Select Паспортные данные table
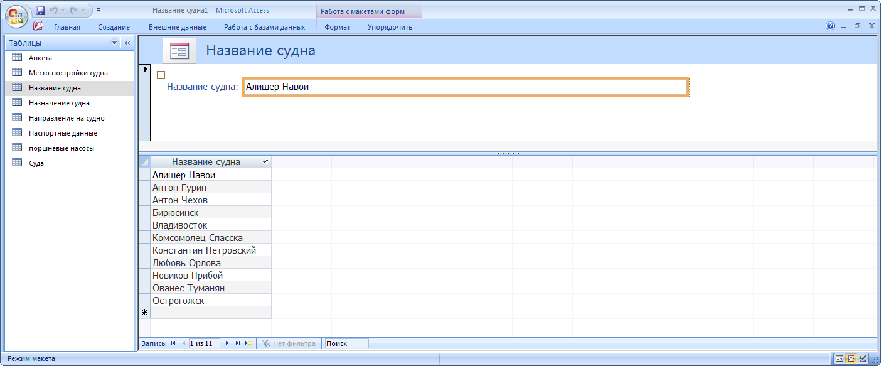881x366 pixels. (x=70, y=133)
